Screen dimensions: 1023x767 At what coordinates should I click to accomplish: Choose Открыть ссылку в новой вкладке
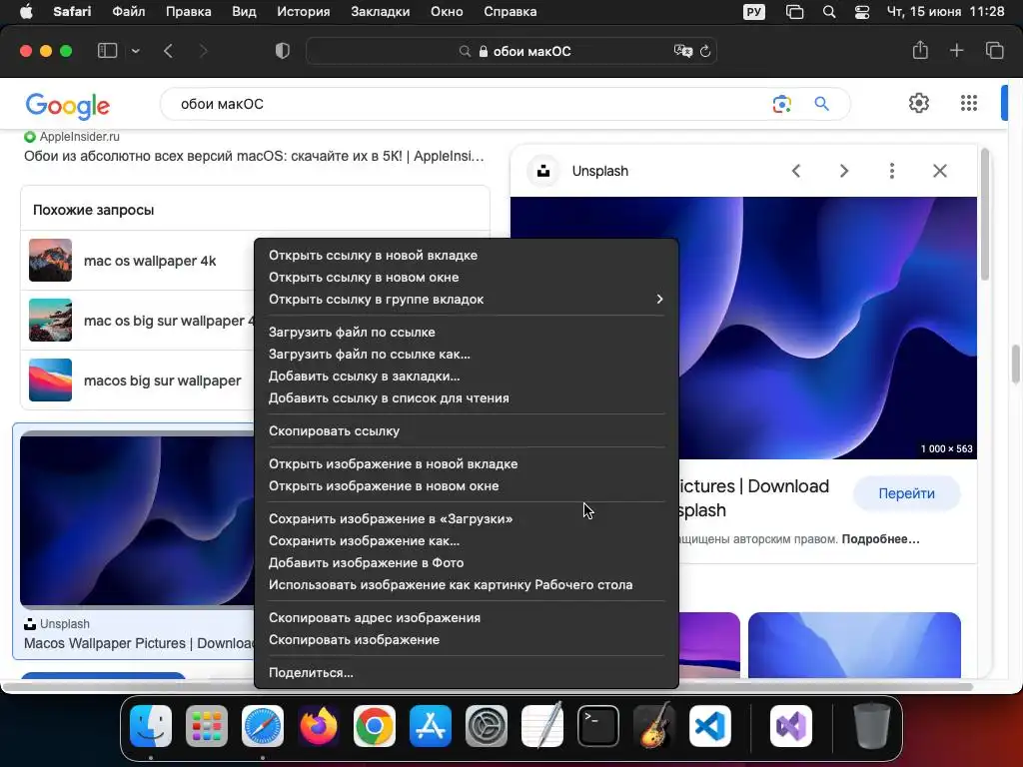pos(466,255)
